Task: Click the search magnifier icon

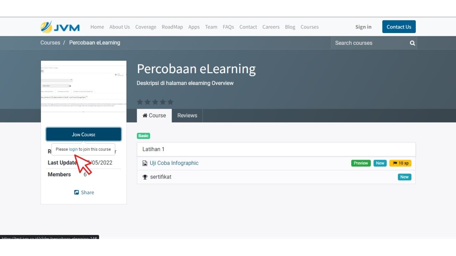Action: [412, 43]
